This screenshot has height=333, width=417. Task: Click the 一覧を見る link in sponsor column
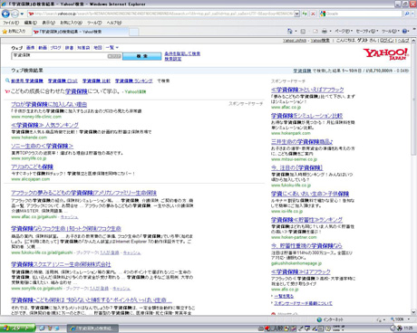pos(284,296)
